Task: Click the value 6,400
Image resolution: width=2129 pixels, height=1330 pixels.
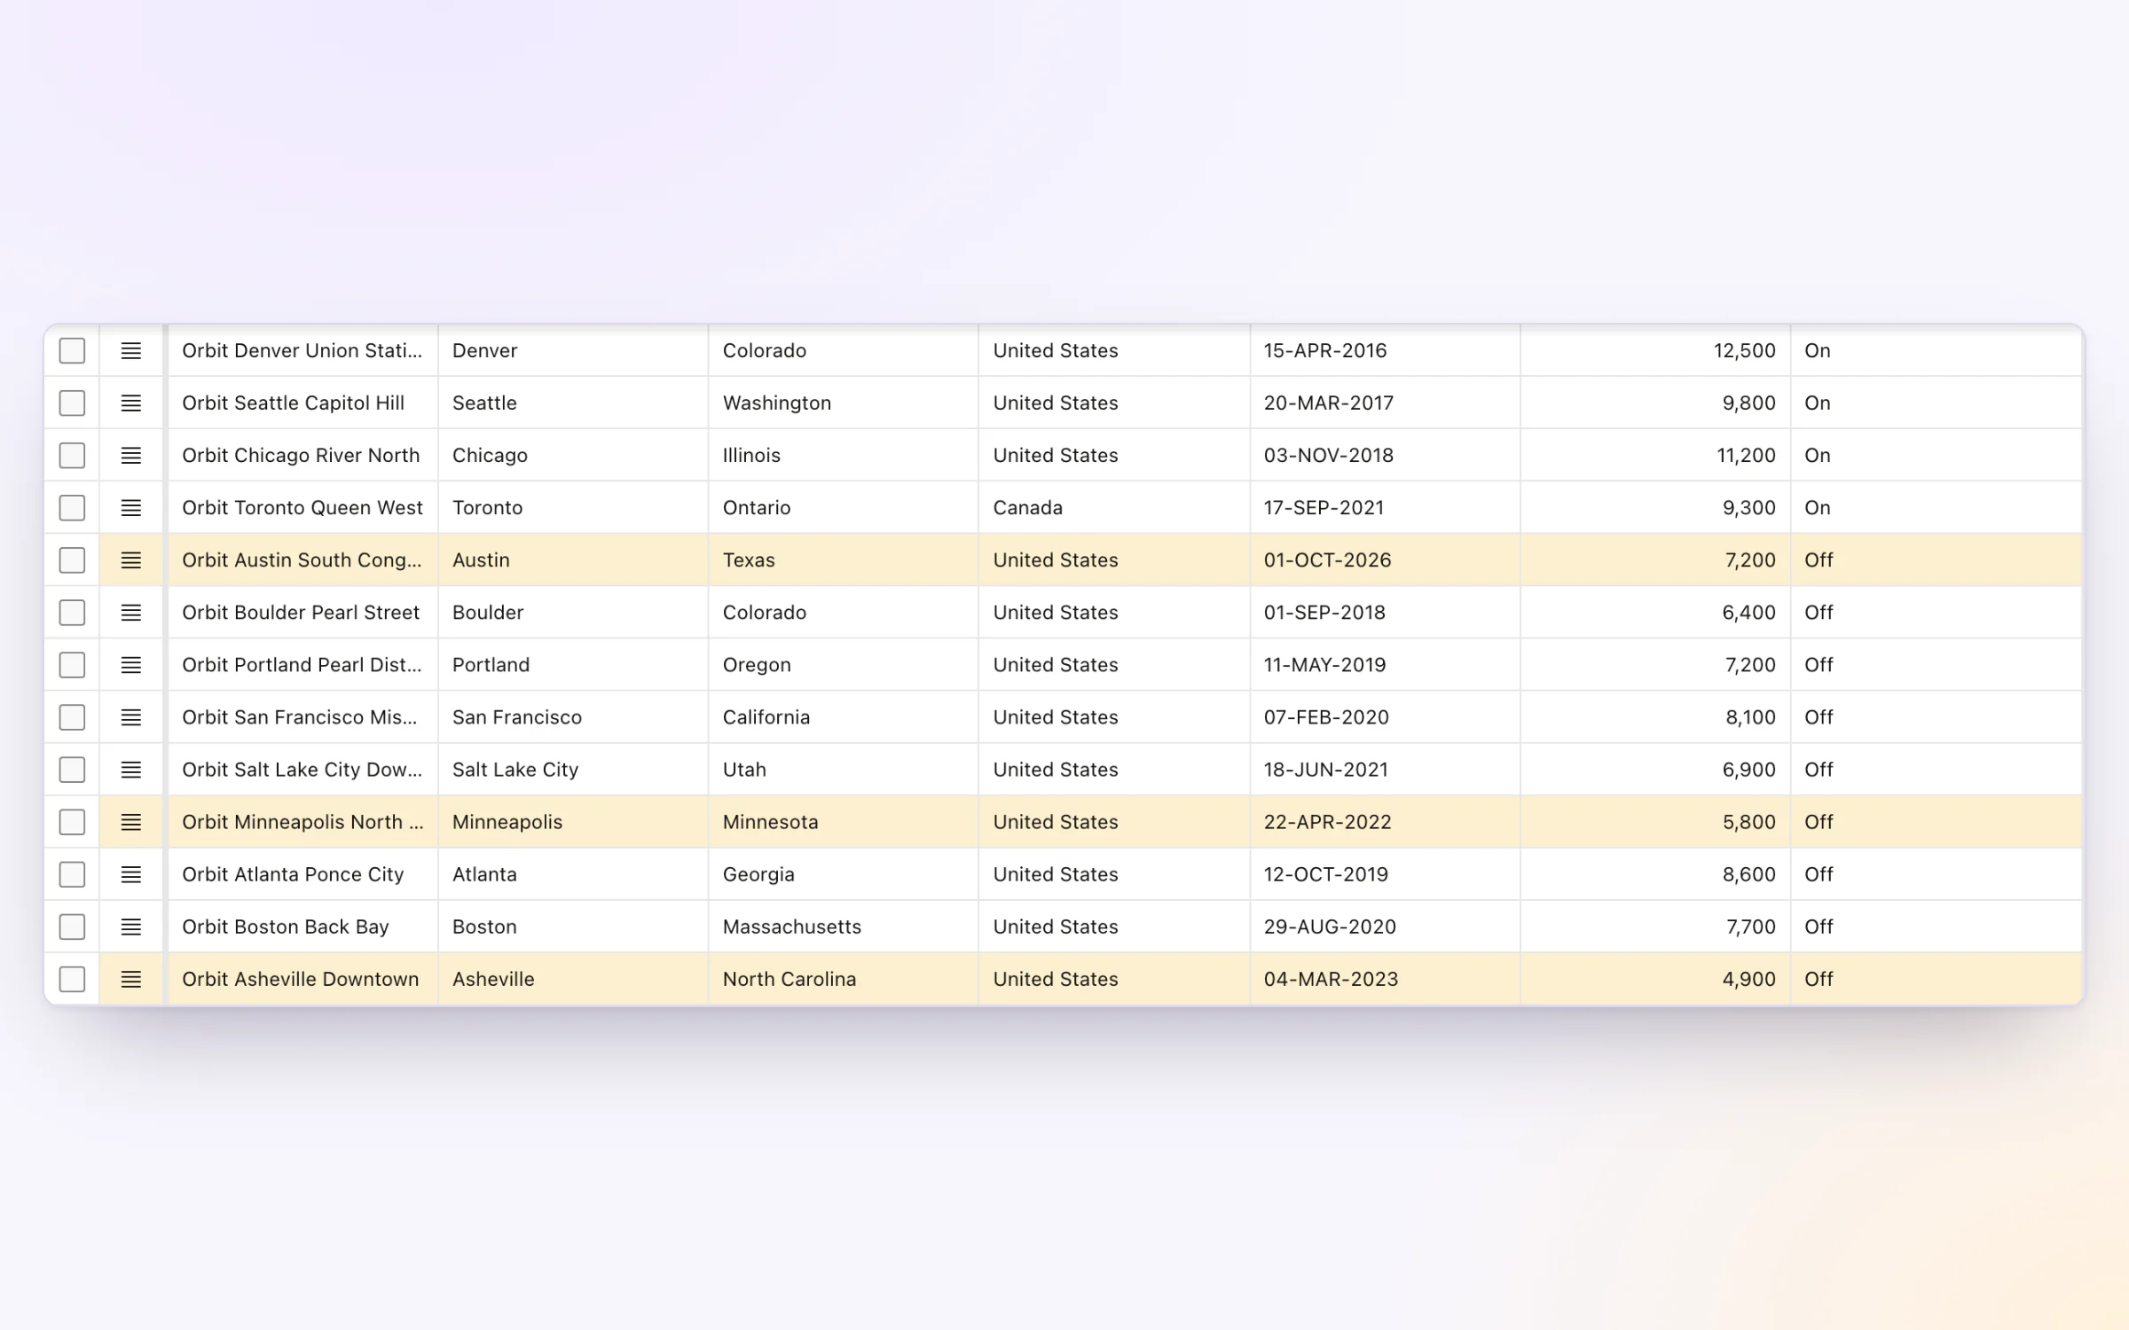Action: click(x=1748, y=613)
